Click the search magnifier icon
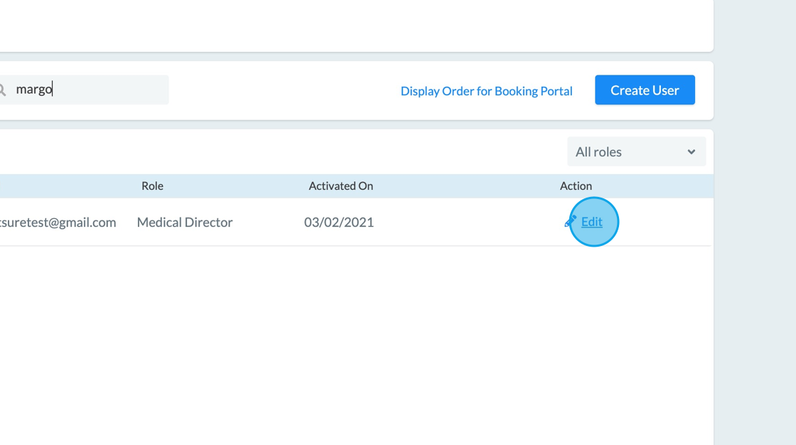796x445 pixels. (x=2, y=90)
